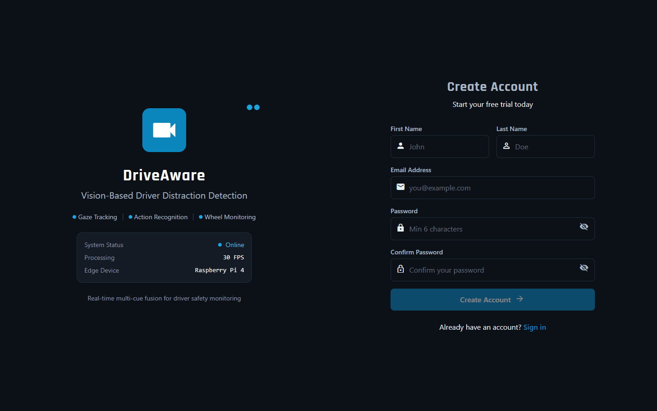Click the 30 FPS processing value
Image resolution: width=657 pixels, height=411 pixels.
coord(234,258)
